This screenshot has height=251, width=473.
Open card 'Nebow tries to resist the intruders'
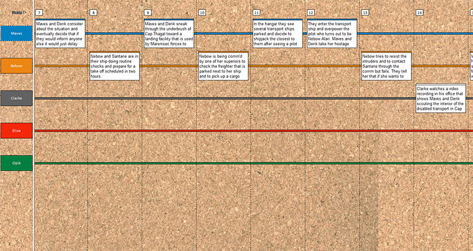point(387,66)
